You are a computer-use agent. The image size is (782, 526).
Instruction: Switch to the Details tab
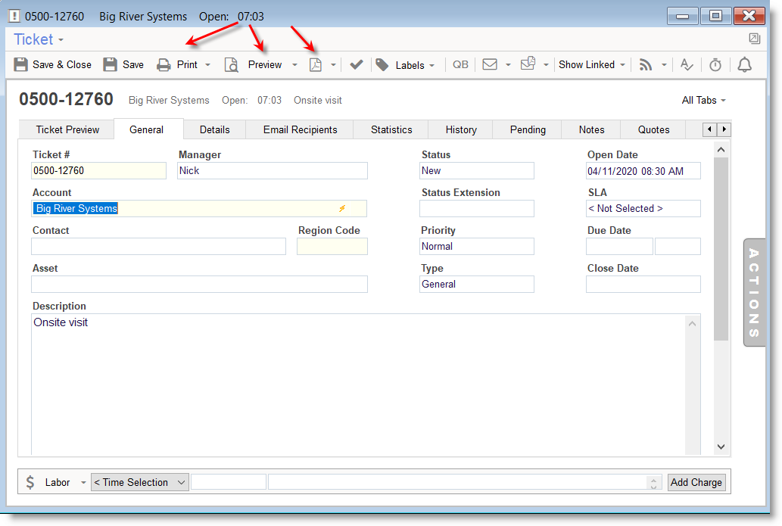(214, 129)
